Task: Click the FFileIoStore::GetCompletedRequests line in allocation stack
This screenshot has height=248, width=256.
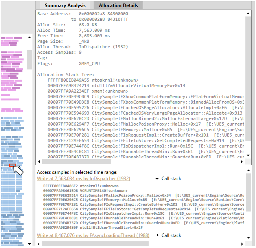Action: click(146, 140)
